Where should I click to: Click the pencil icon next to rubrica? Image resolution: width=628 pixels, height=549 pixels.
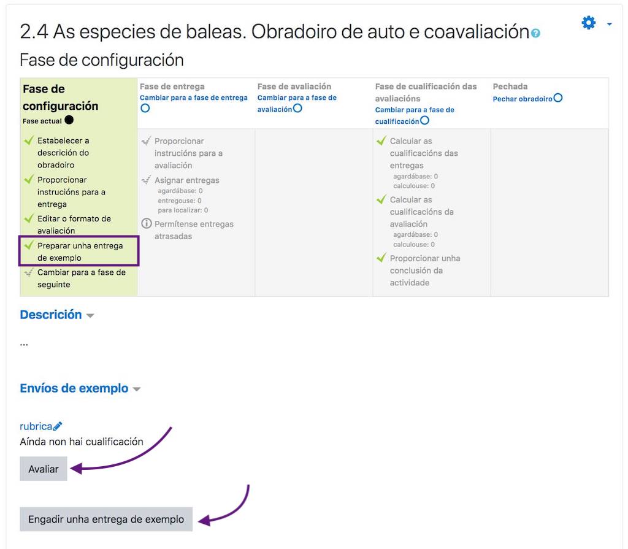(58, 426)
